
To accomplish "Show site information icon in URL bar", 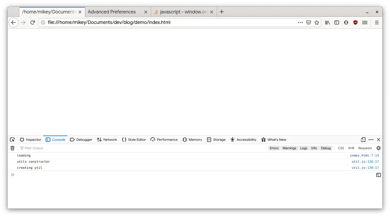I will (x=43, y=22).
